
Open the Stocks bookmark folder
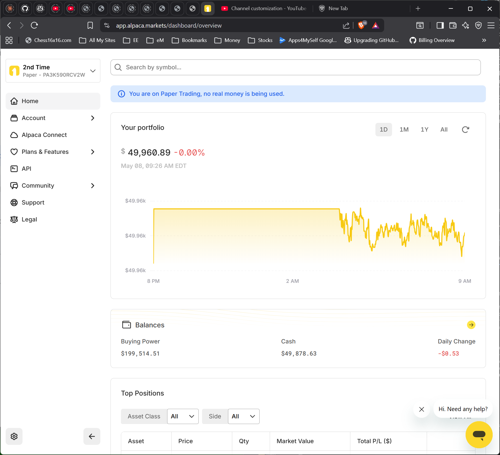click(x=260, y=40)
